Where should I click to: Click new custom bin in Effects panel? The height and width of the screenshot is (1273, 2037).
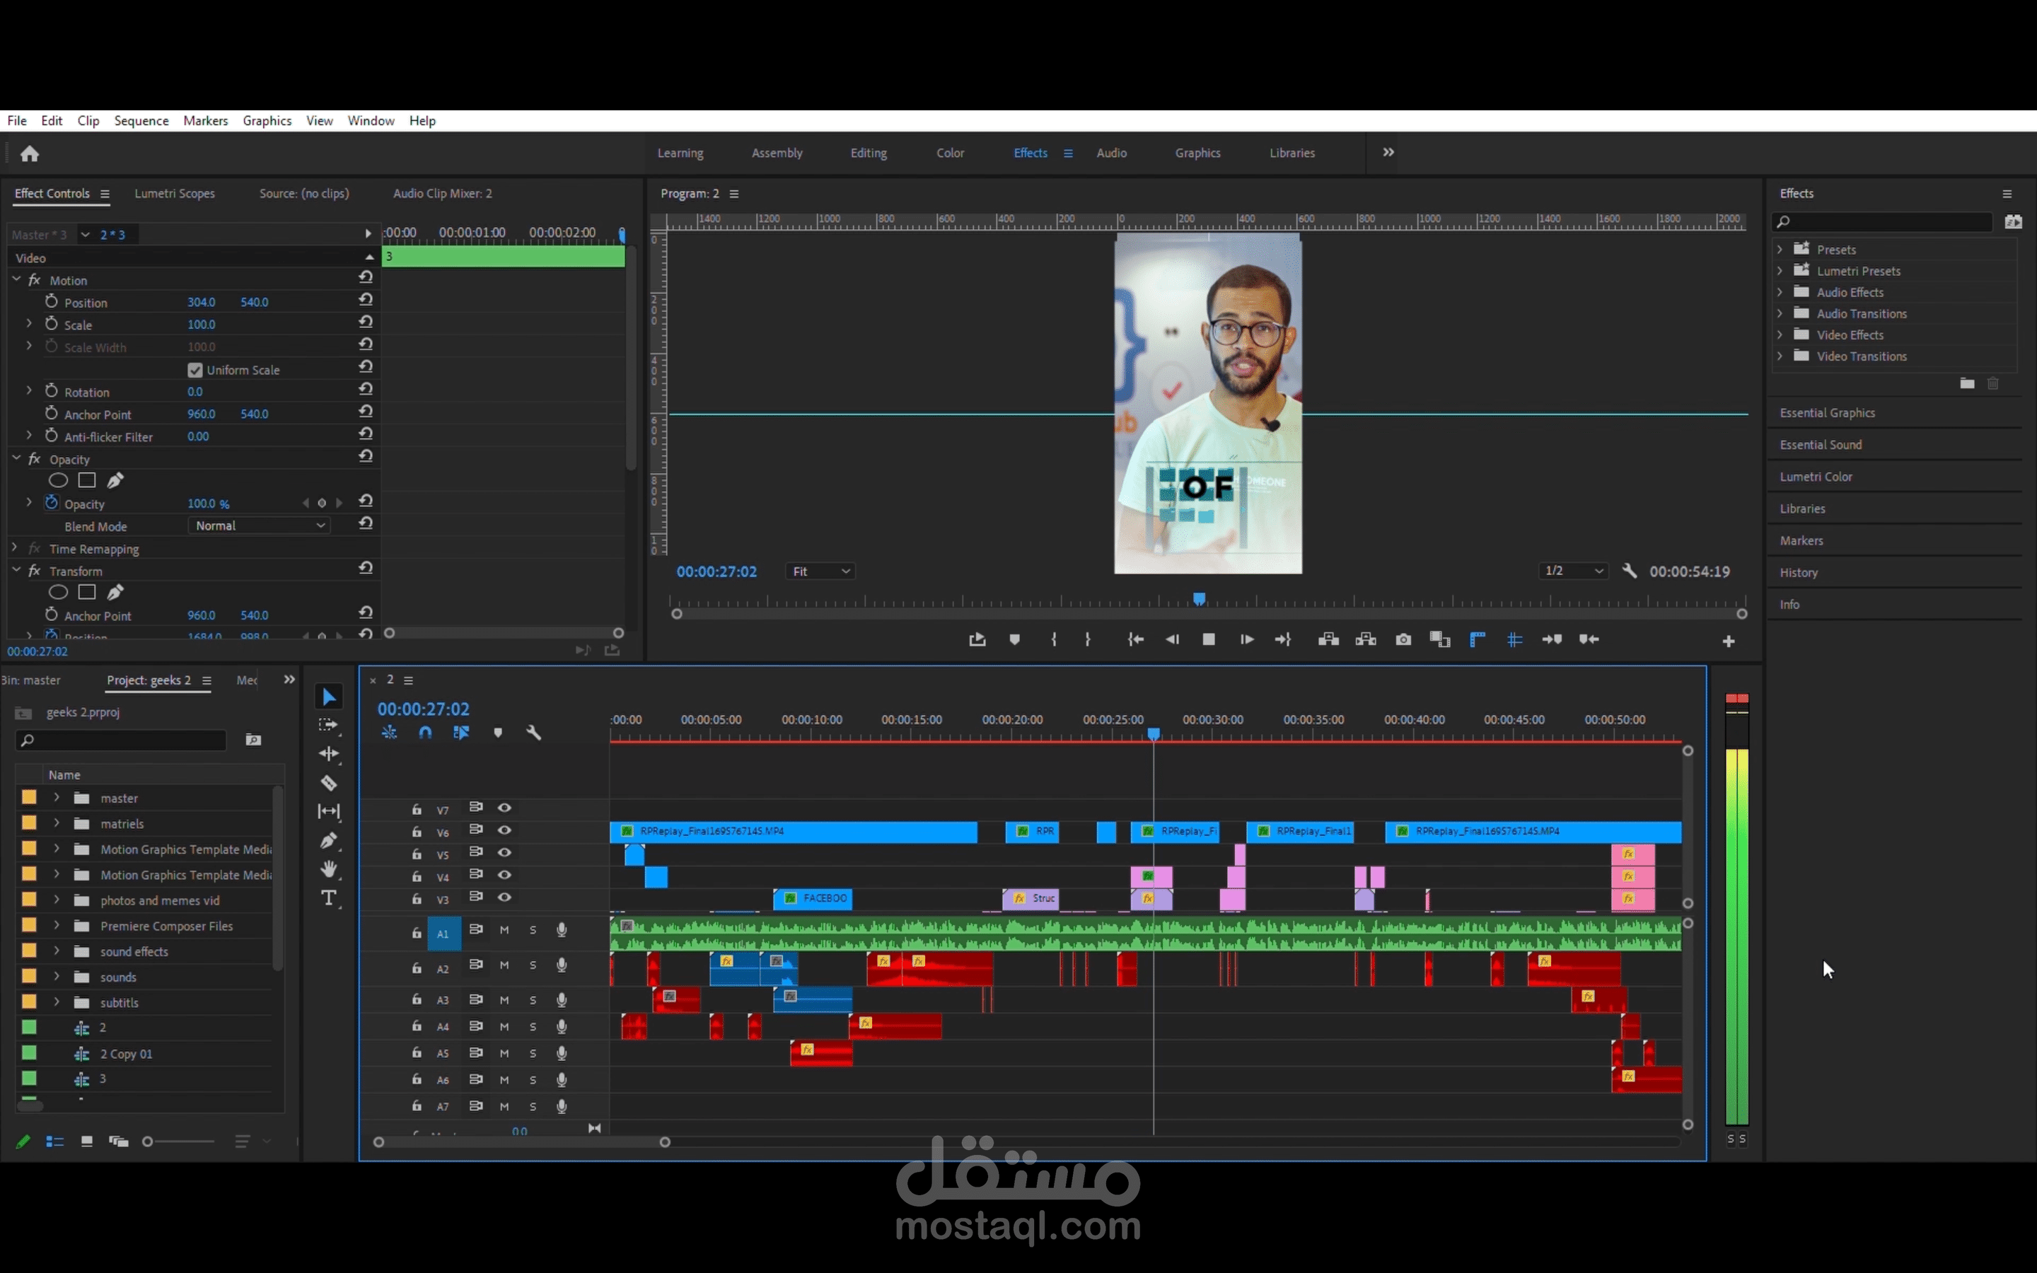(1966, 383)
